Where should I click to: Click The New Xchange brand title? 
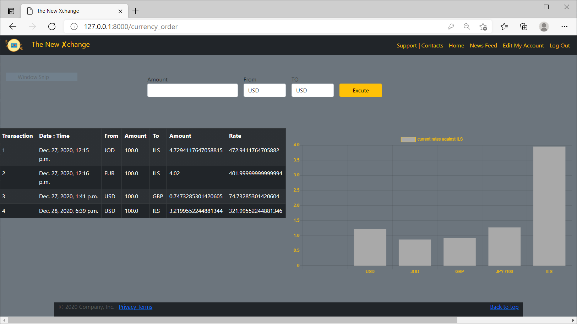tap(61, 45)
